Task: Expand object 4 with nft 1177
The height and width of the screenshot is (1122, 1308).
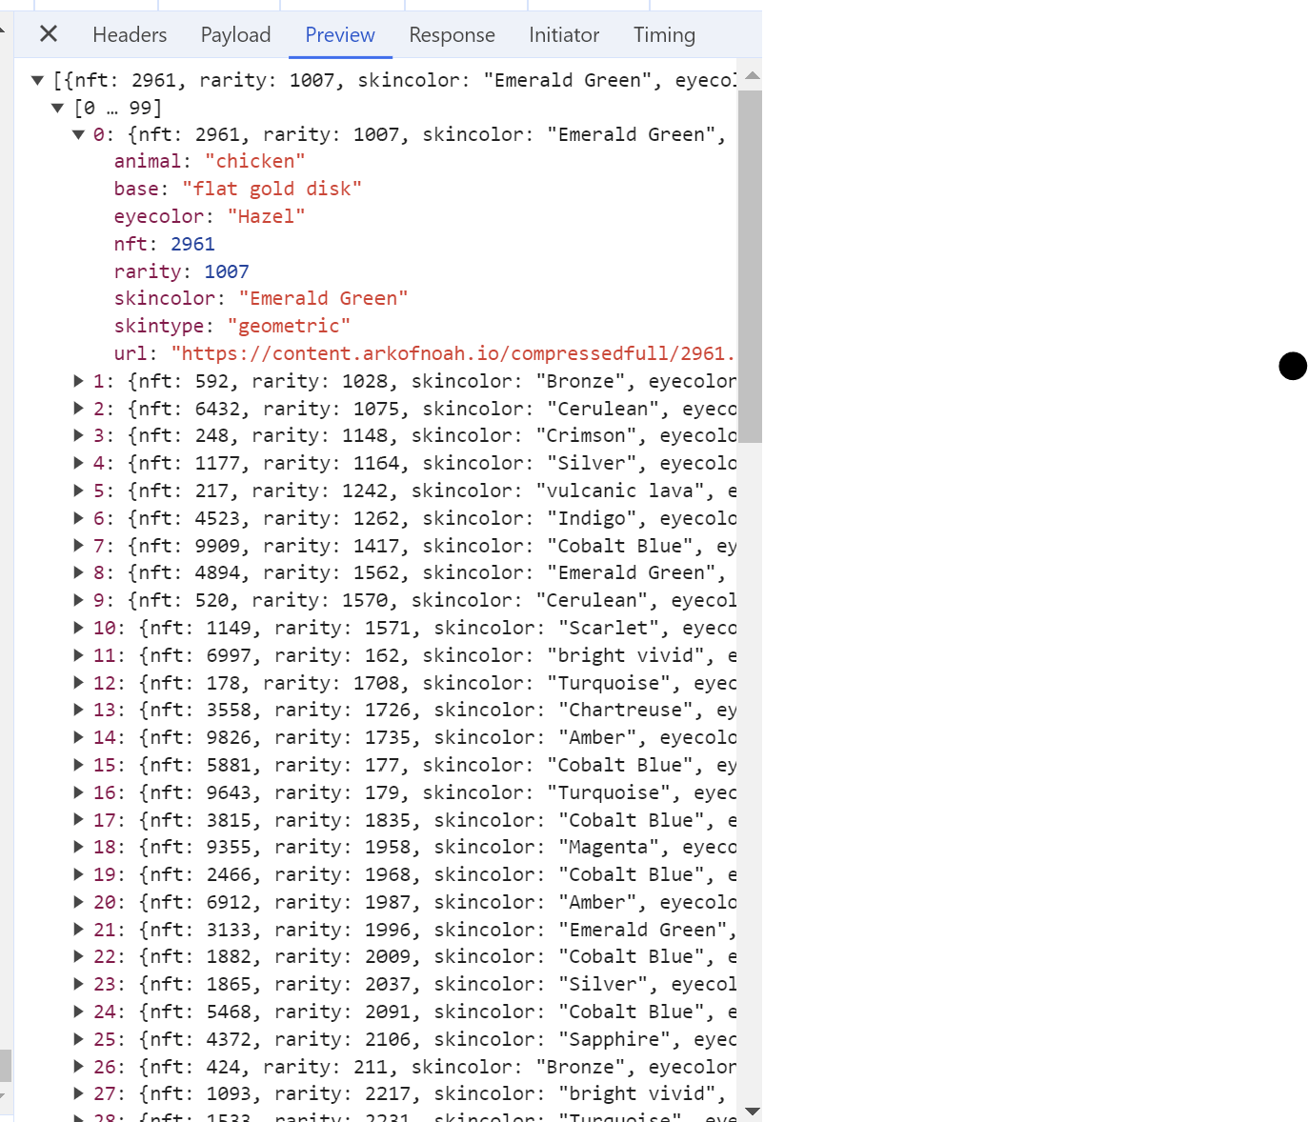Action: (x=79, y=463)
